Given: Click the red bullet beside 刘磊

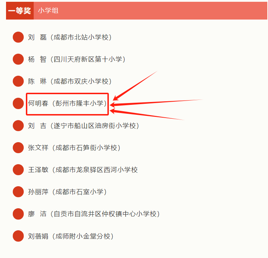Looking at the screenshot, I should [18, 37].
